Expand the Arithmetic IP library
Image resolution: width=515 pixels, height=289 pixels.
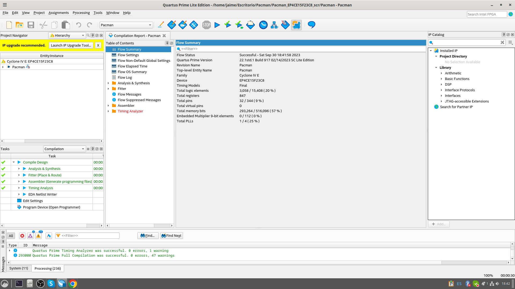tap(441, 73)
